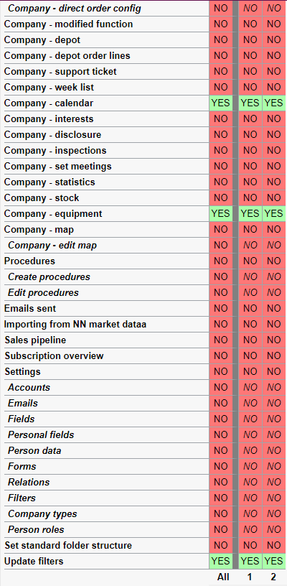This screenshot has width=287, height=586.
Task: Select the Company - support ticket row label
Action: [x=60, y=71]
